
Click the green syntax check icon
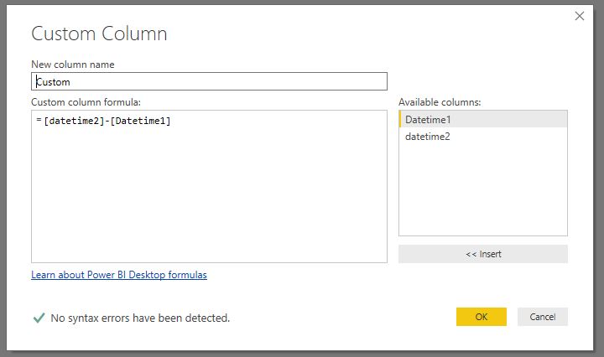[39, 318]
